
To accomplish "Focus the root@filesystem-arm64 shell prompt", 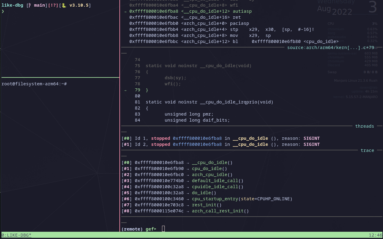I will 34,84.
